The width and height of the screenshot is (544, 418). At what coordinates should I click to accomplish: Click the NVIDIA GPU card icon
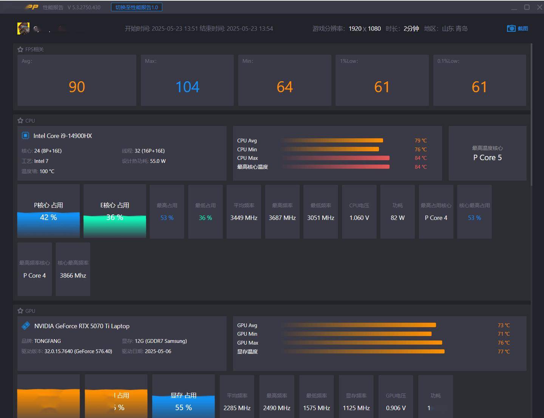[x=26, y=326]
